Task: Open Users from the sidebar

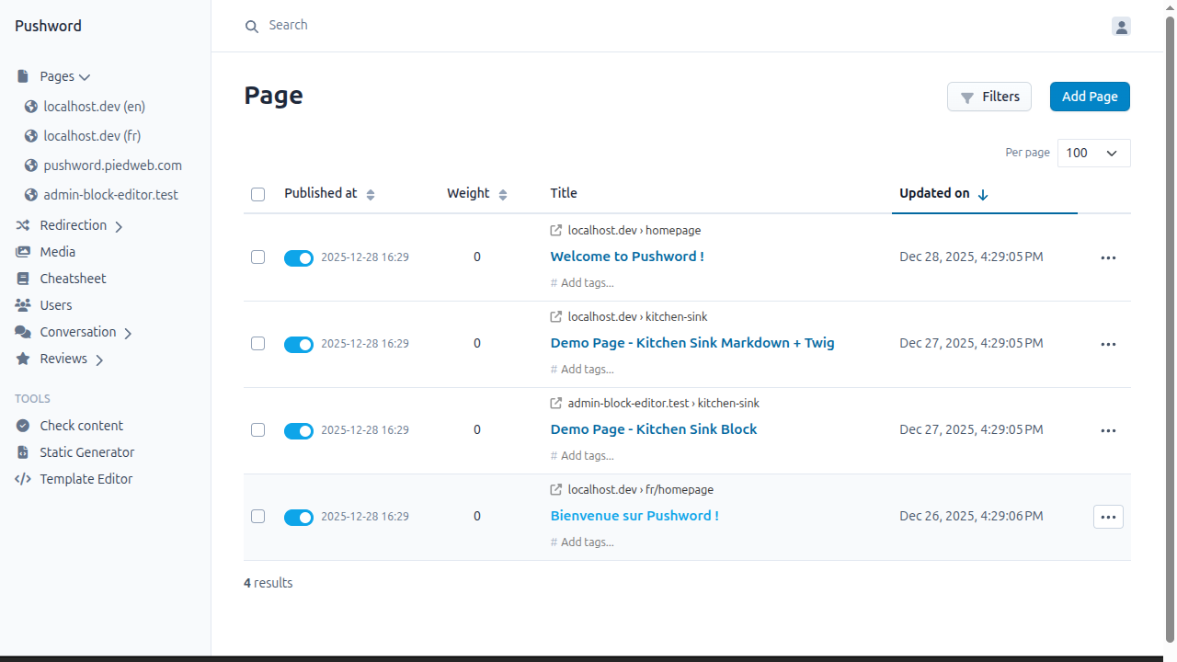Action: (x=55, y=304)
